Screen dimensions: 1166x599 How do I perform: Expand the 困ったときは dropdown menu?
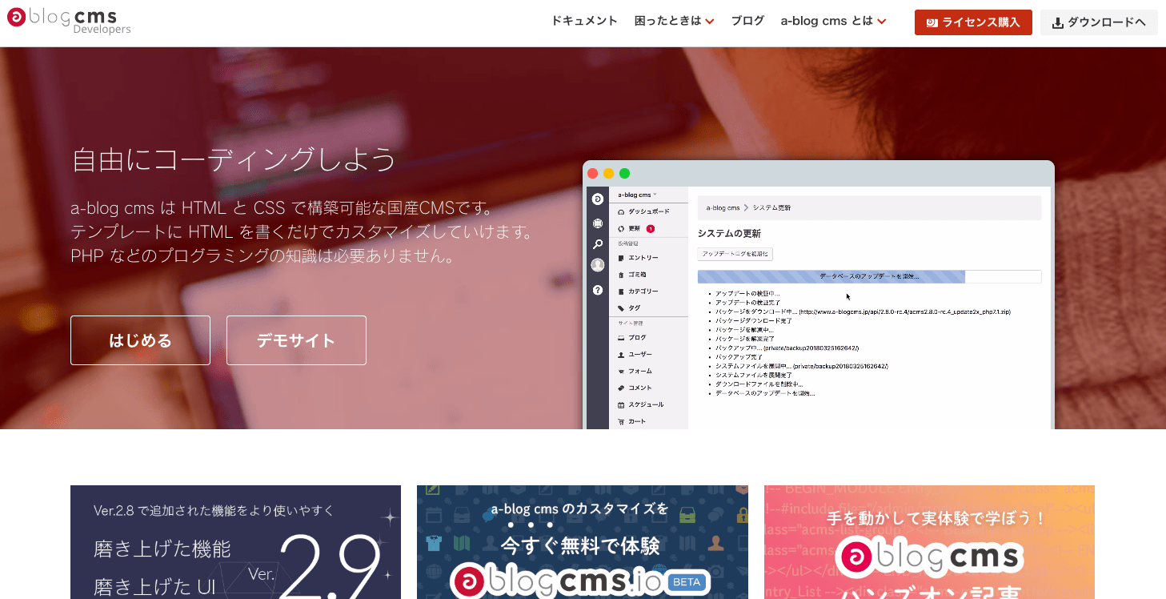674,22
